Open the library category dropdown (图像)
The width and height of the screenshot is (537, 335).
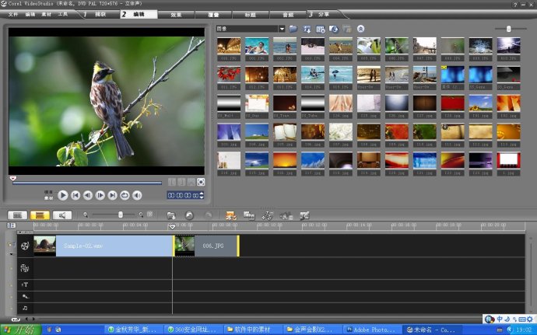[251, 29]
